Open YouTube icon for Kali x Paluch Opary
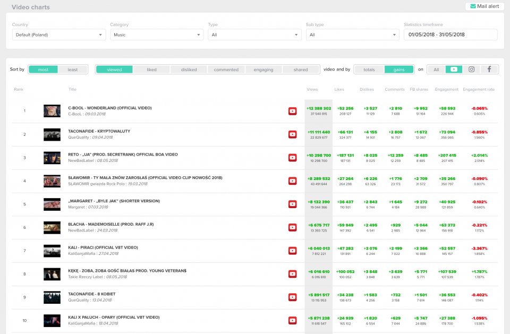The image size is (510, 334). coord(292,321)
